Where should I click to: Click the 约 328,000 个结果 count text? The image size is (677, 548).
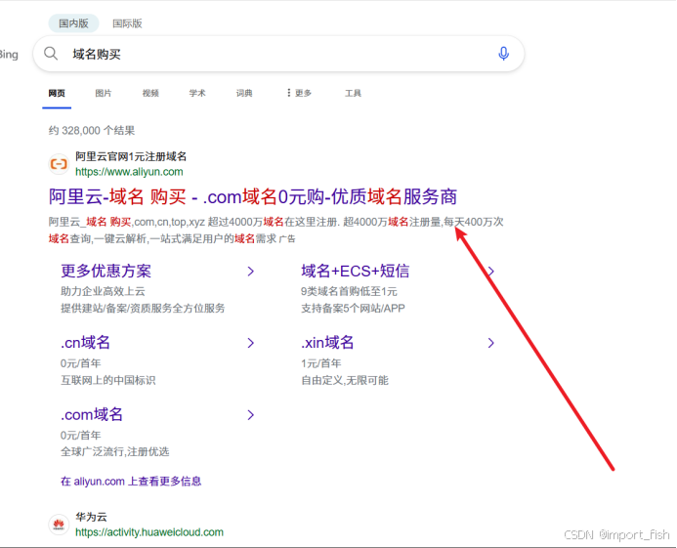(92, 131)
